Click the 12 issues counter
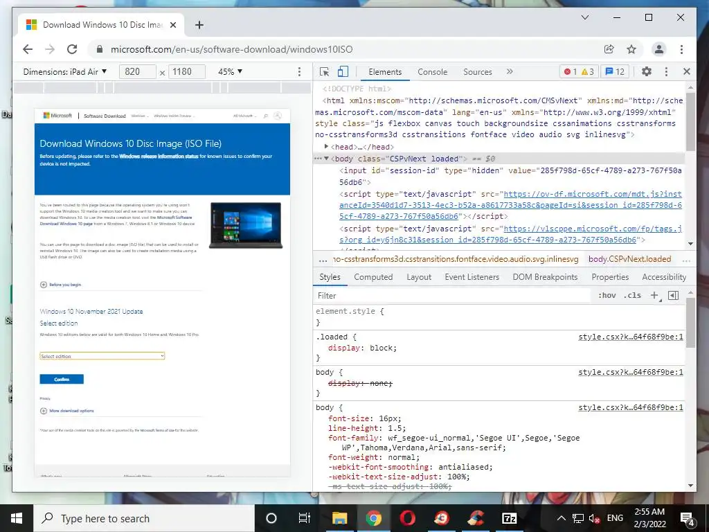 [615, 71]
